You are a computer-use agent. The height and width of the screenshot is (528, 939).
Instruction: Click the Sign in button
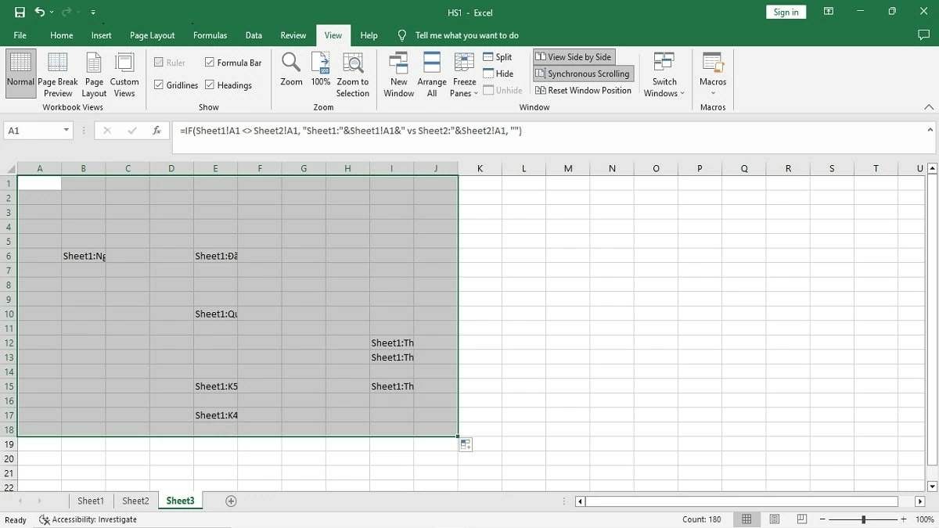pos(786,12)
